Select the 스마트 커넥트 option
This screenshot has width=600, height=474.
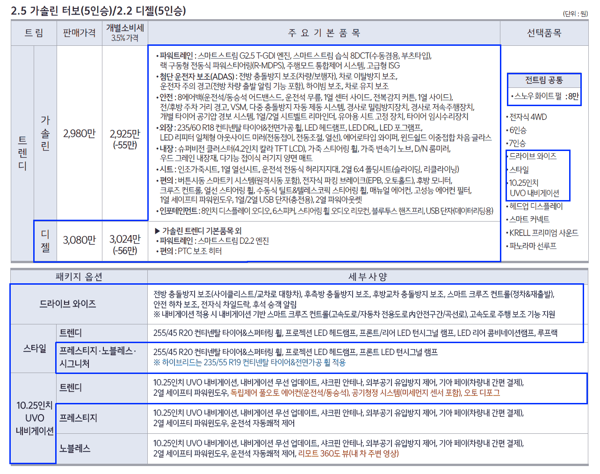pos(528,219)
